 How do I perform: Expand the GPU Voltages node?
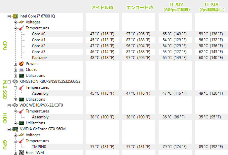coord(15,135)
